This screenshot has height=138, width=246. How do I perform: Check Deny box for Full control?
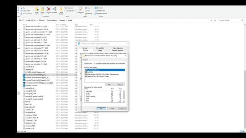(x=120, y=92)
